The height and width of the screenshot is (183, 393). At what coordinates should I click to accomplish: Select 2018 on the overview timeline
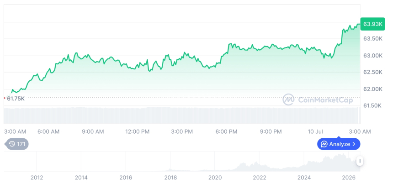170,178
